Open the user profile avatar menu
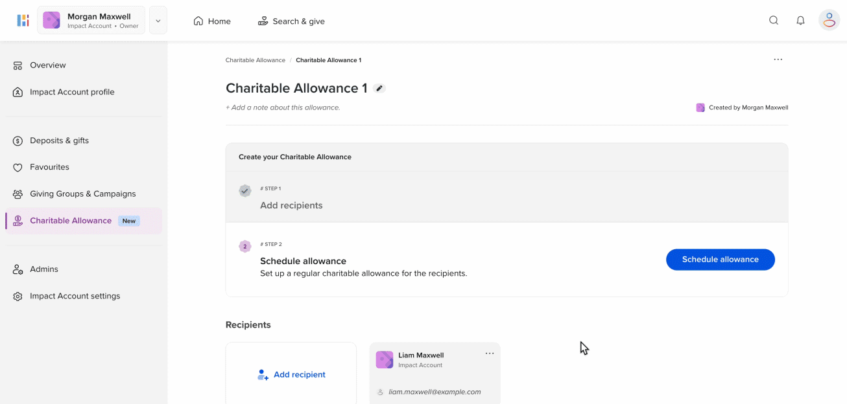Viewport: 847px width, 404px height. pos(829,21)
